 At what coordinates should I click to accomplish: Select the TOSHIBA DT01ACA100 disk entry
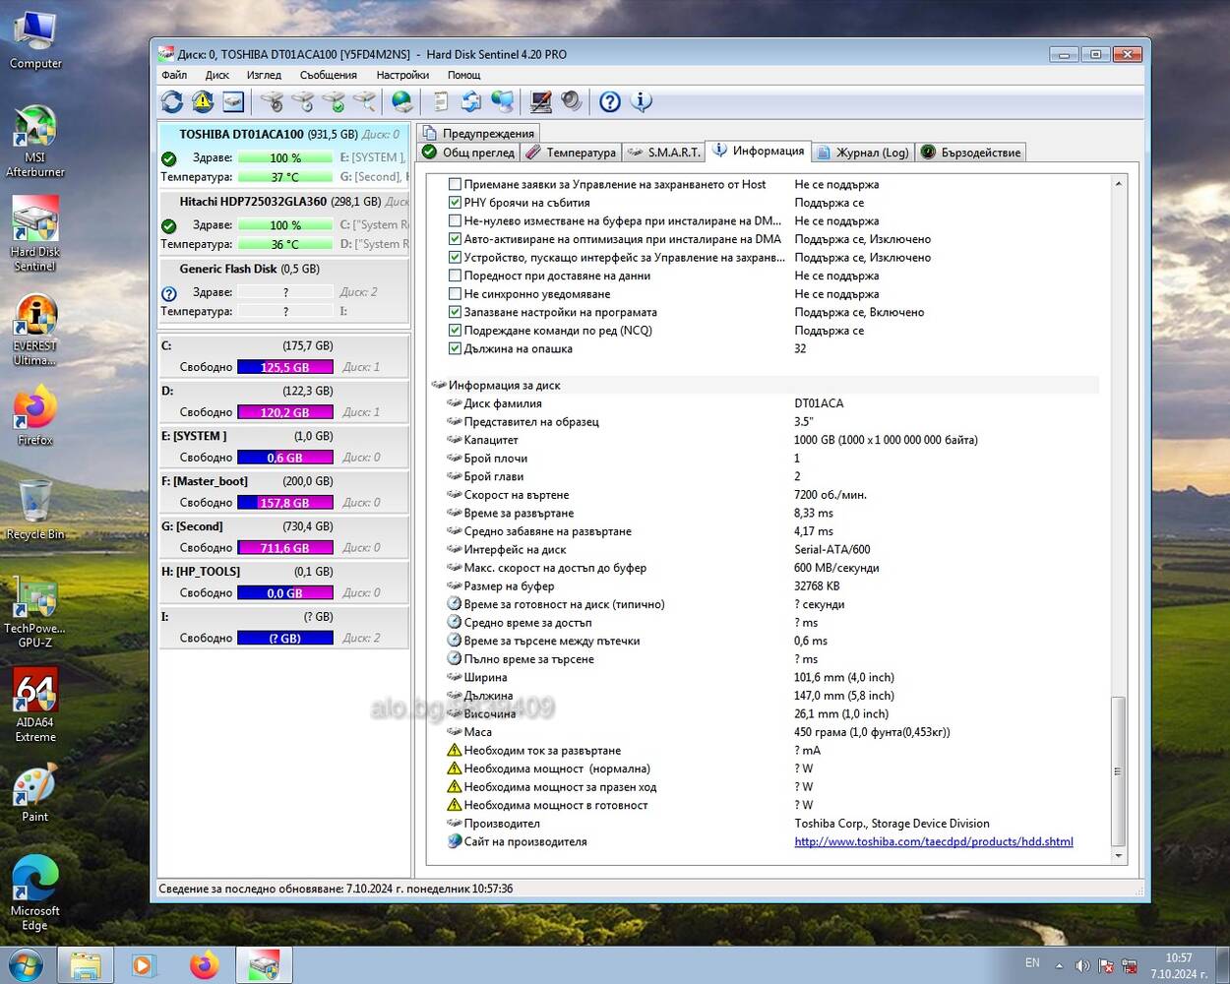[283, 154]
